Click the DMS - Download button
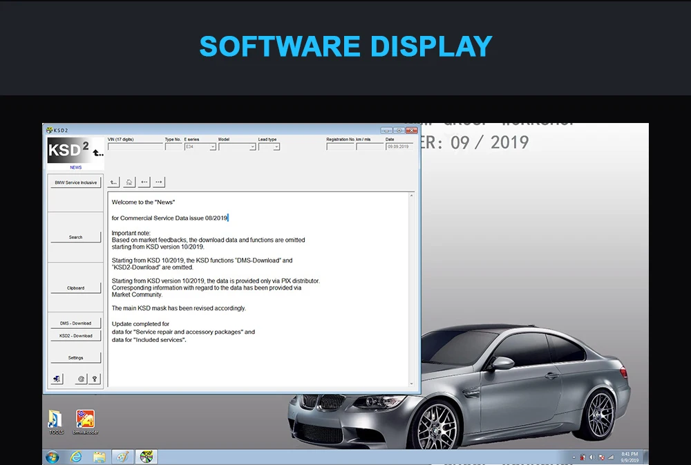The image size is (691, 465). pyautogui.click(x=76, y=323)
